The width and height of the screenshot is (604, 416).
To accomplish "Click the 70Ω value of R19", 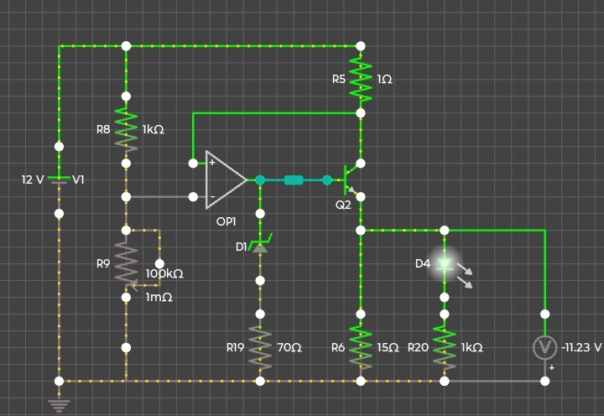I will point(289,347).
